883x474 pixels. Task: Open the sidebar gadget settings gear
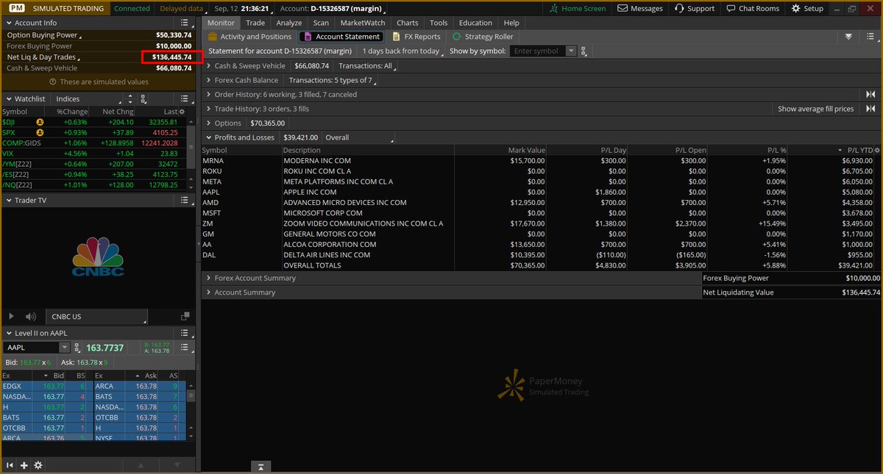pyautogui.click(x=38, y=465)
